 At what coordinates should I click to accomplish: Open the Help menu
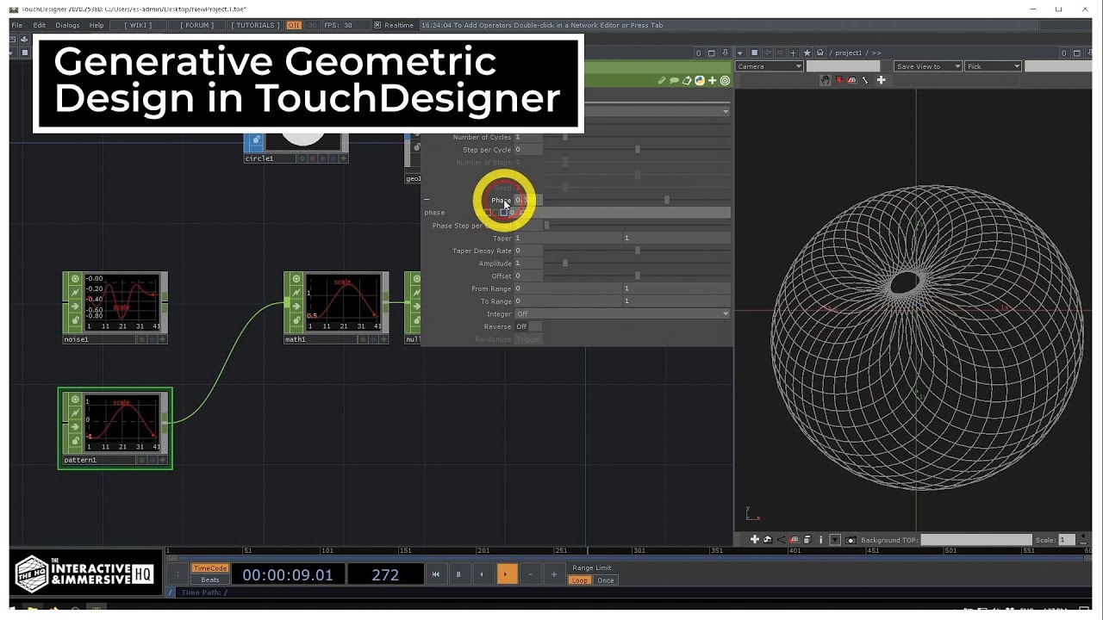tap(97, 25)
